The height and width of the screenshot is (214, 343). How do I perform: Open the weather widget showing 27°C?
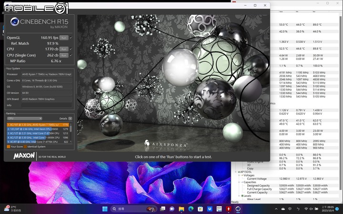click(x=13, y=209)
